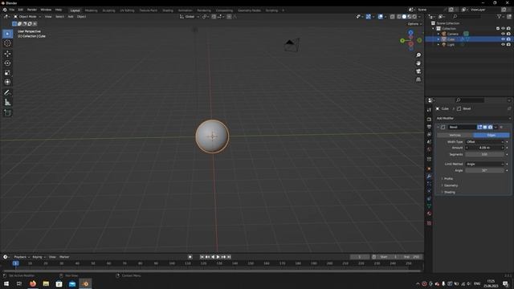Switch to Shading workspace tab
514x289 pixels.
[x=168, y=10]
